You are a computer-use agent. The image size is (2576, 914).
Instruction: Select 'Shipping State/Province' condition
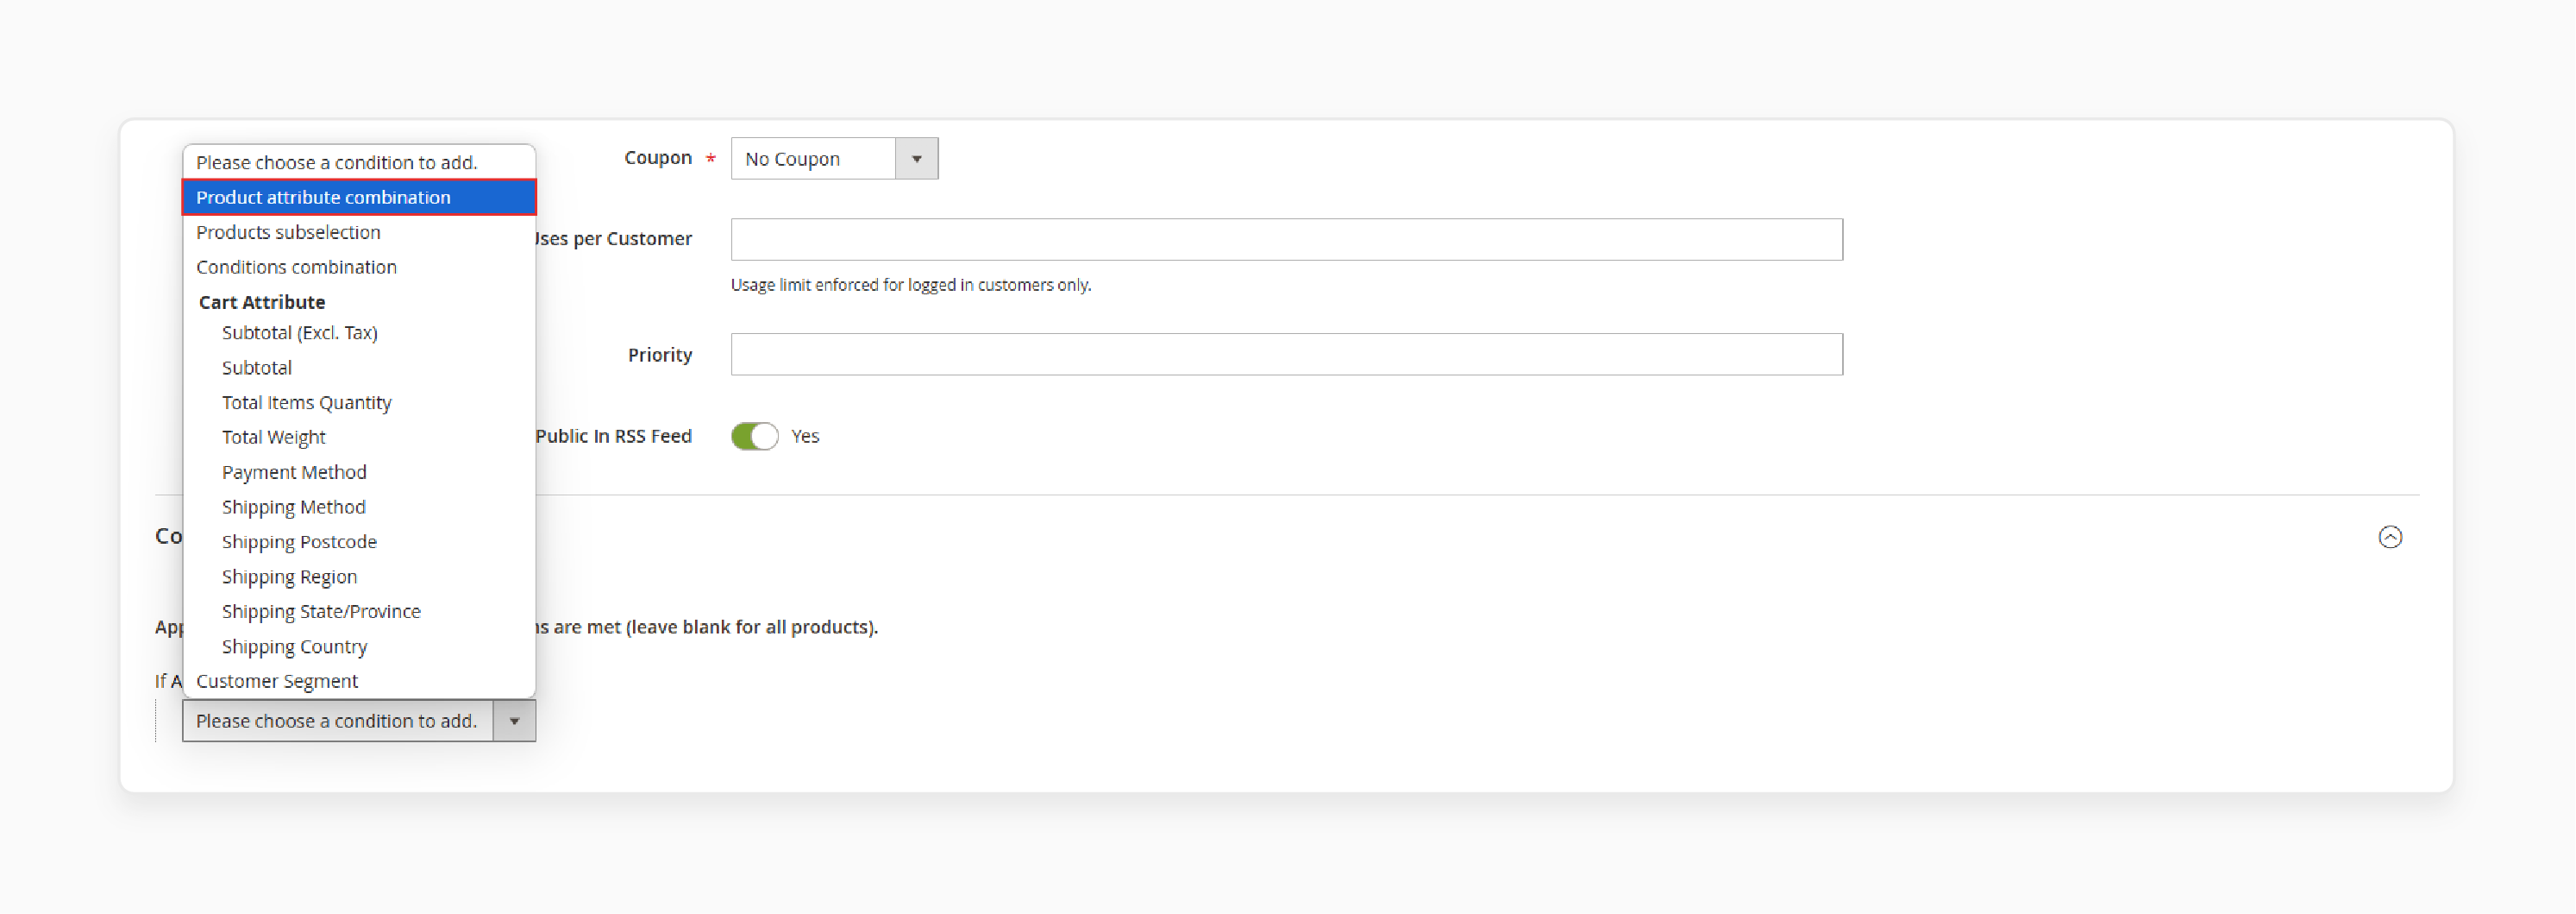(359, 612)
